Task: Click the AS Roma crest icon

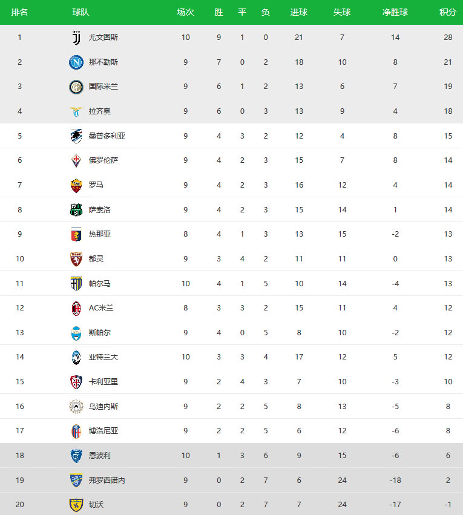Action: coord(76,185)
